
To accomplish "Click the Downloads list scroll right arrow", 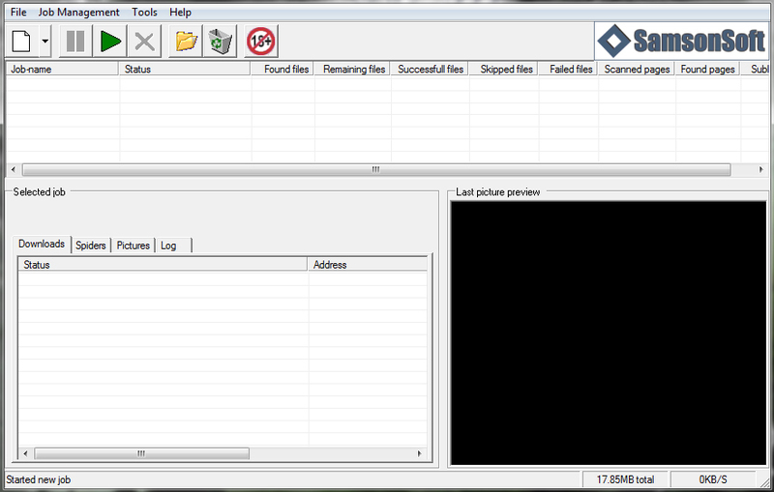I will [x=420, y=453].
